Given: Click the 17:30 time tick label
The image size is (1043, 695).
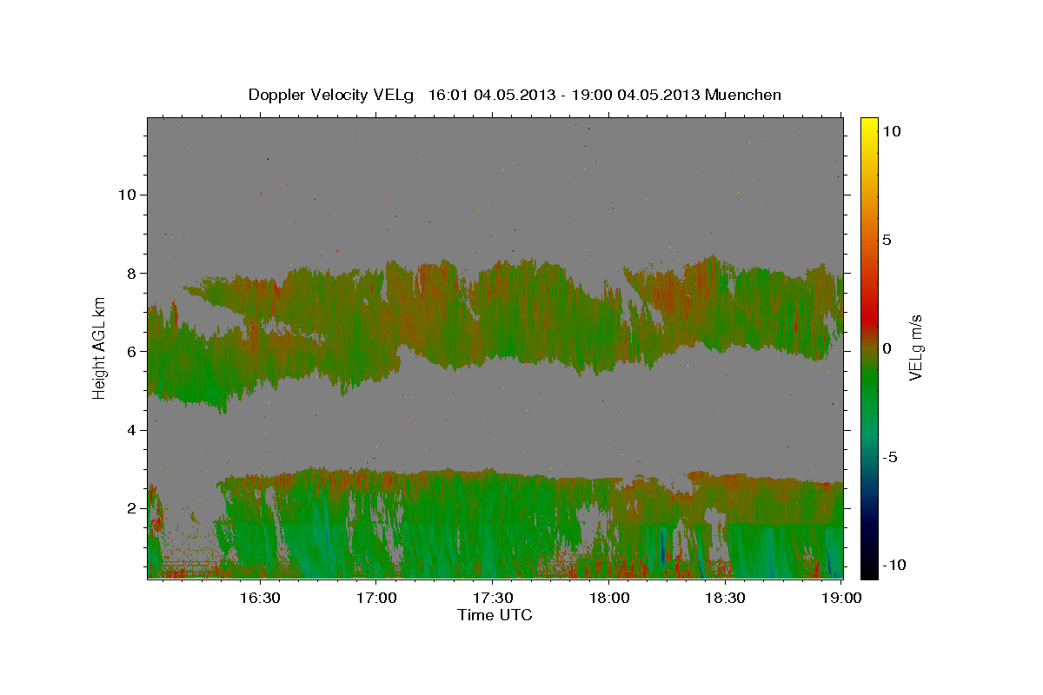Looking at the screenshot, I should pos(493,599).
